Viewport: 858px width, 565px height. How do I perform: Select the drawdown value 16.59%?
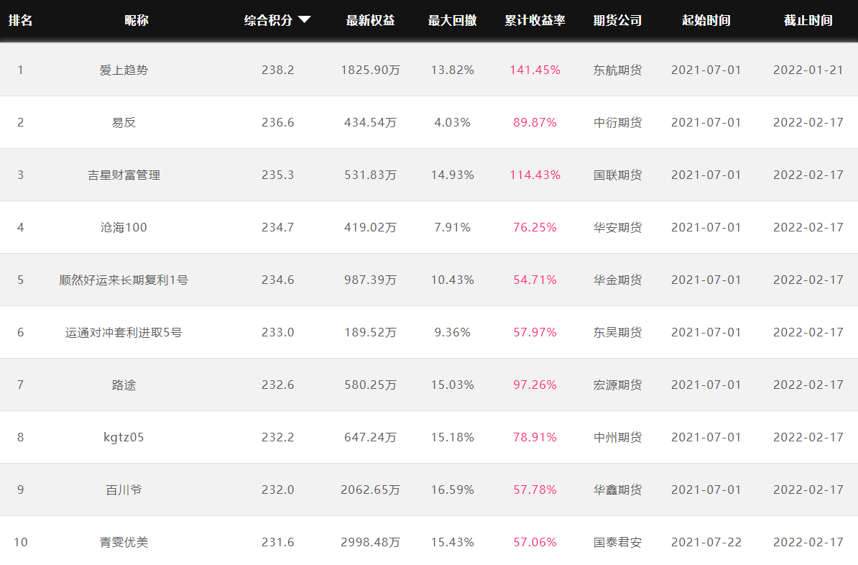(453, 490)
